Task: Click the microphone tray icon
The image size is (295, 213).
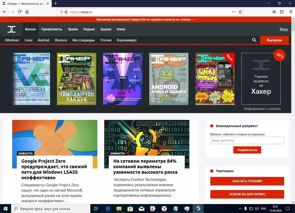Action: pos(246,209)
